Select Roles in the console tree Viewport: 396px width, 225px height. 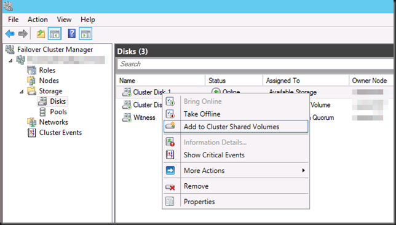(x=47, y=70)
